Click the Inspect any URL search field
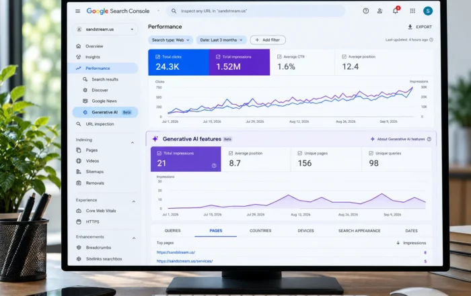The image size is (471, 296). coord(256,11)
